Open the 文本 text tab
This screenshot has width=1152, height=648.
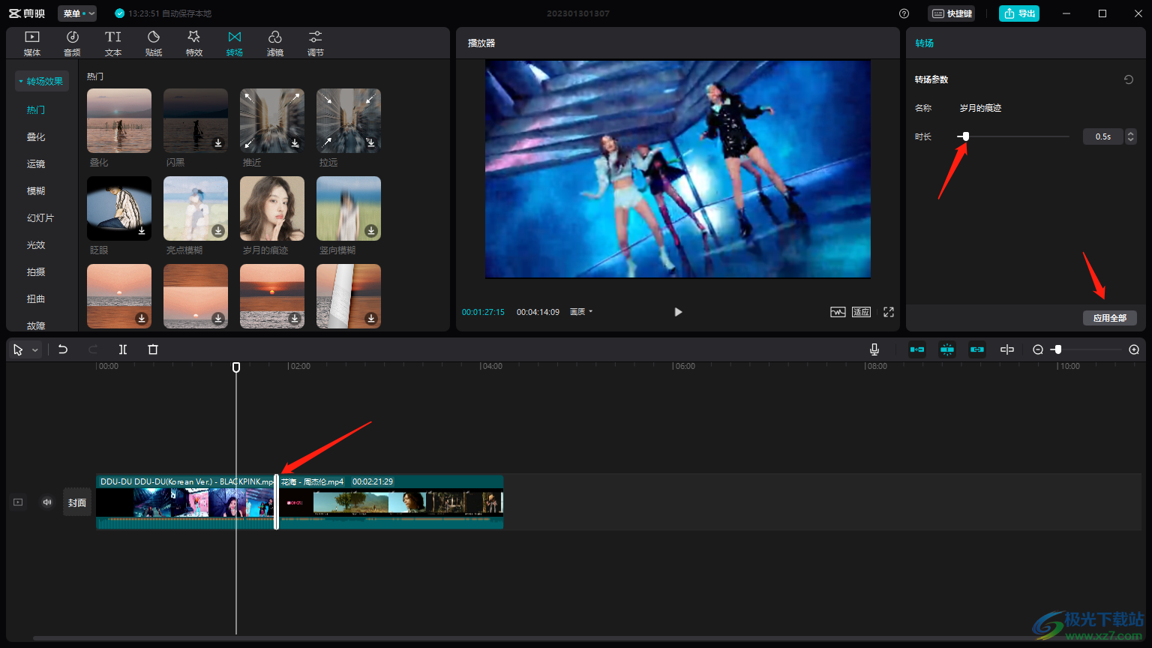click(113, 43)
